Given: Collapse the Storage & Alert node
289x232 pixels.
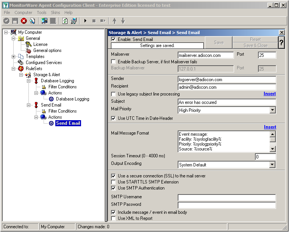Looking at the screenshot, I should (21, 75).
